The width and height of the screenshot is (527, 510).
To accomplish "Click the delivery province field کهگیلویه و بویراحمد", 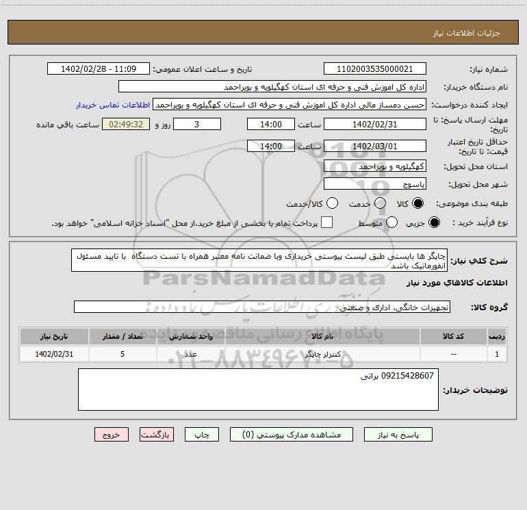I will (x=375, y=166).
